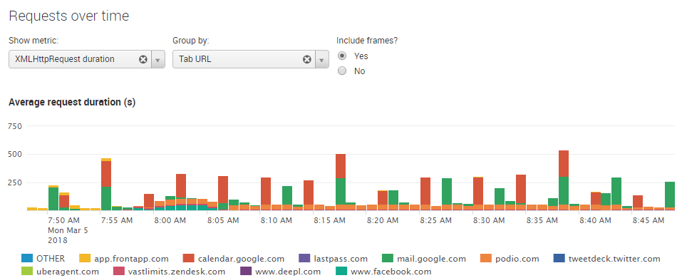677x278 pixels.
Task: Click the uberagent.com legend entry
Action: pyautogui.click(x=60, y=272)
